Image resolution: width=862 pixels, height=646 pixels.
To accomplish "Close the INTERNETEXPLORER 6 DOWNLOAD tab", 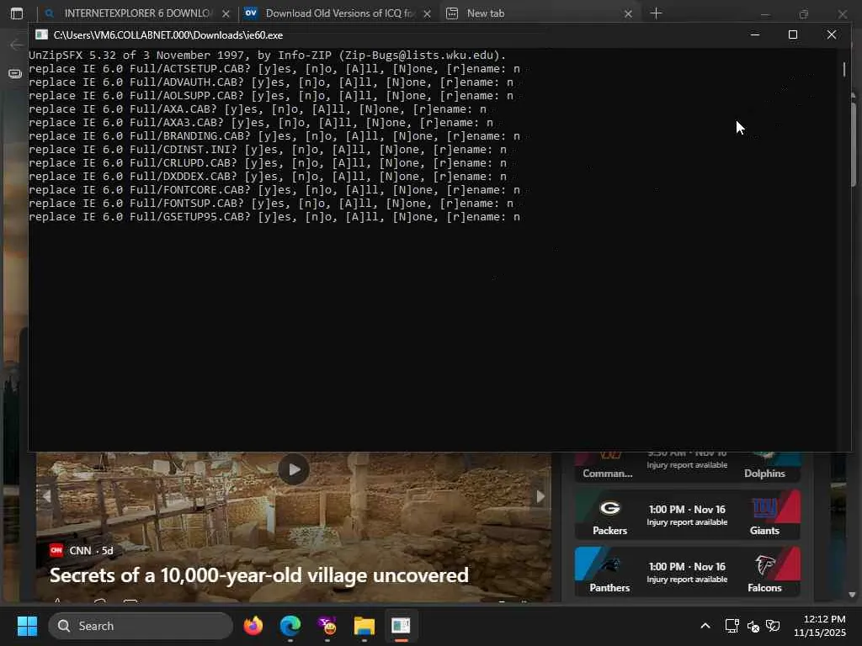I will 226,13.
